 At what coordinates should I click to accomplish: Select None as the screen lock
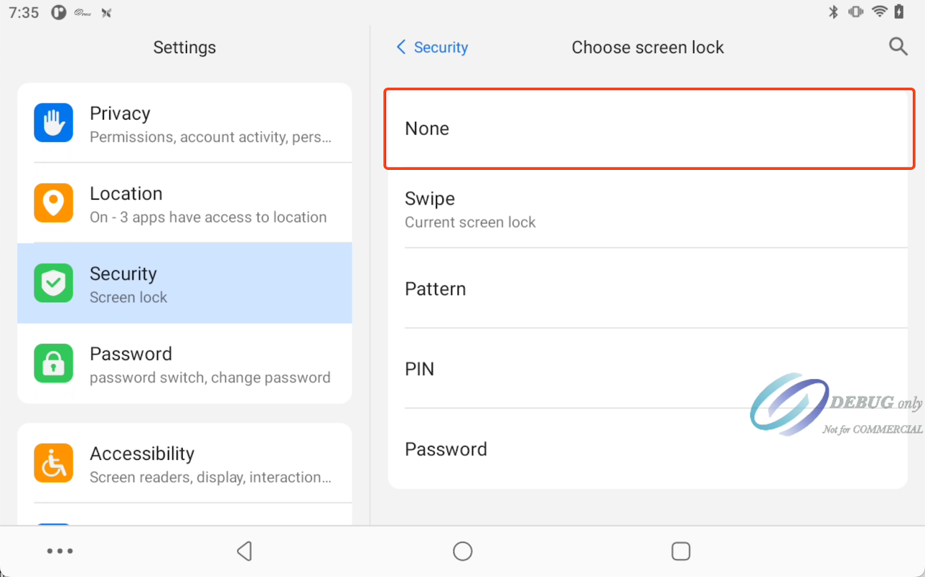649,129
